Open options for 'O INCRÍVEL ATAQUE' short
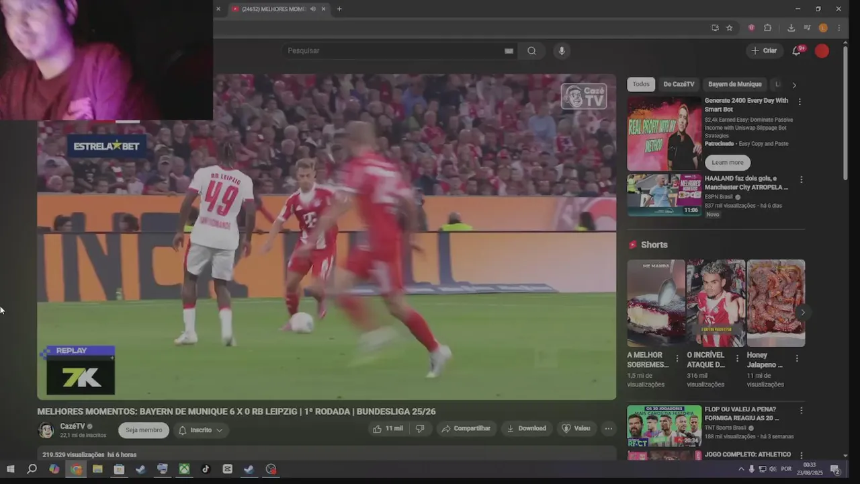This screenshot has height=484, width=860. (x=737, y=358)
